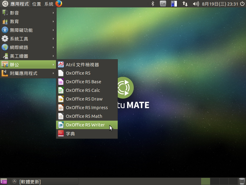
Task: Switch to the second workspace in switcher
Action: (215, 181)
